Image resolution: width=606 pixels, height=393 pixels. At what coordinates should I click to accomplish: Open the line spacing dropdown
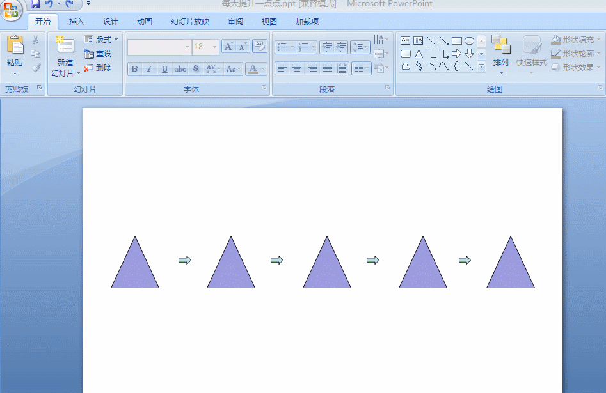click(x=360, y=47)
